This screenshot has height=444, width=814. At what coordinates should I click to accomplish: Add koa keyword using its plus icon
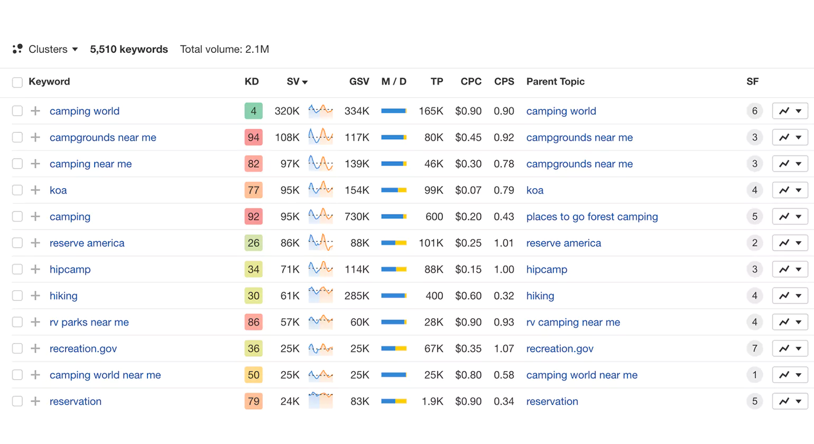pos(35,190)
